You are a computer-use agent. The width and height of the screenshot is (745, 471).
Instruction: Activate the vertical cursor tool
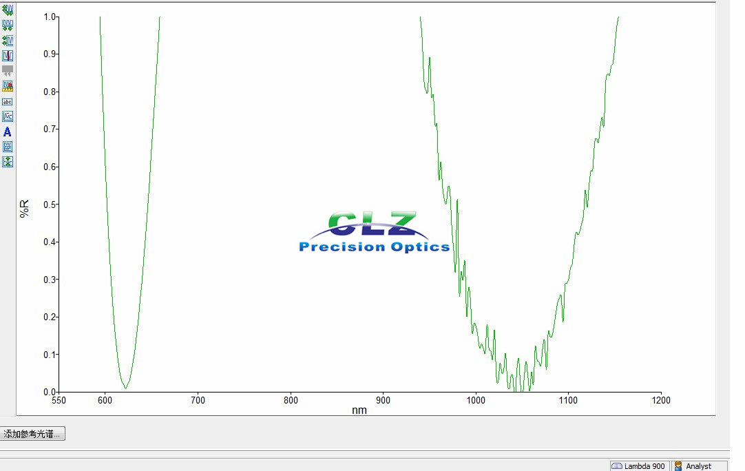7,55
